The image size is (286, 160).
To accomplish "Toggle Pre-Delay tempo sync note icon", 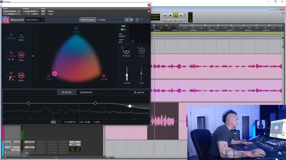I will tap(122, 48).
